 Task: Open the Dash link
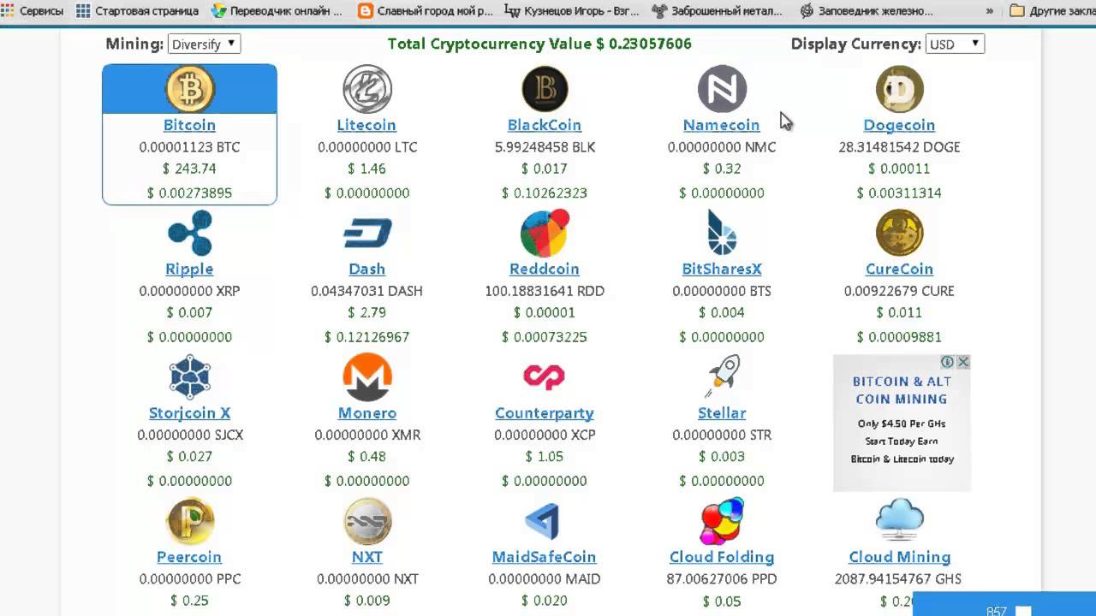(366, 269)
